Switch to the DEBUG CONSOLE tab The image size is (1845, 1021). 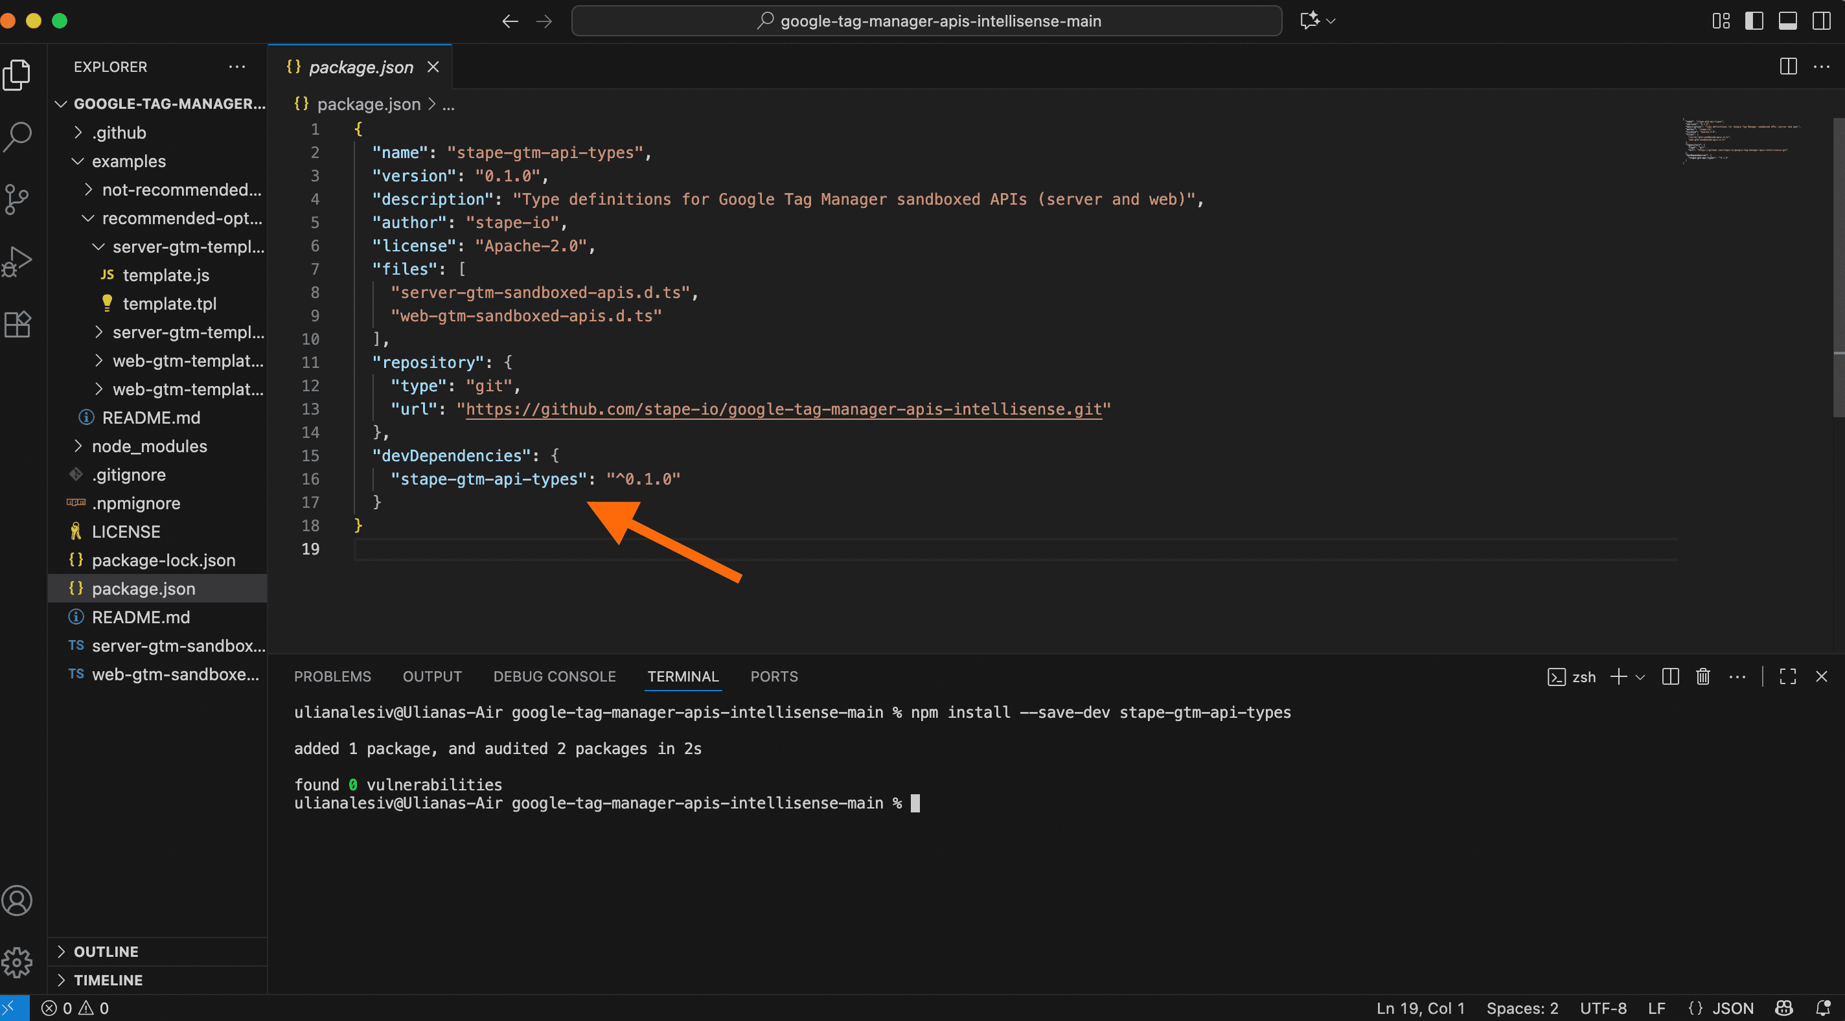pyautogui.click(x=554, y=676)
